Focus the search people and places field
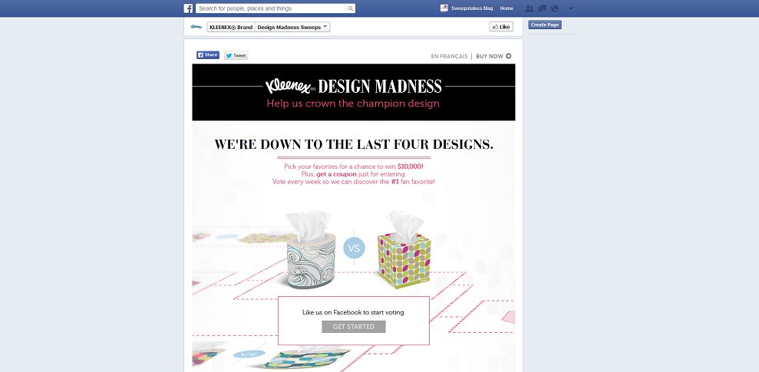The height and width of the screenshot is (372, 759). (272, 8)
